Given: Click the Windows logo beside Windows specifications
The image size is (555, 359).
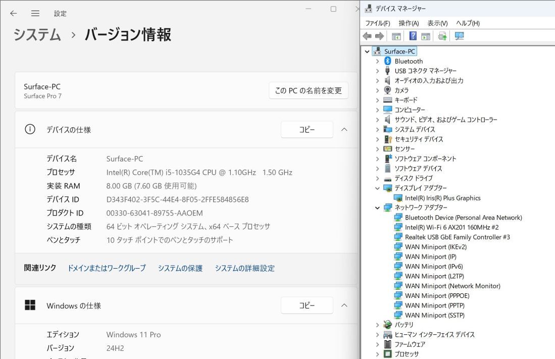Looking at the screenshot, I should point(30,305).
